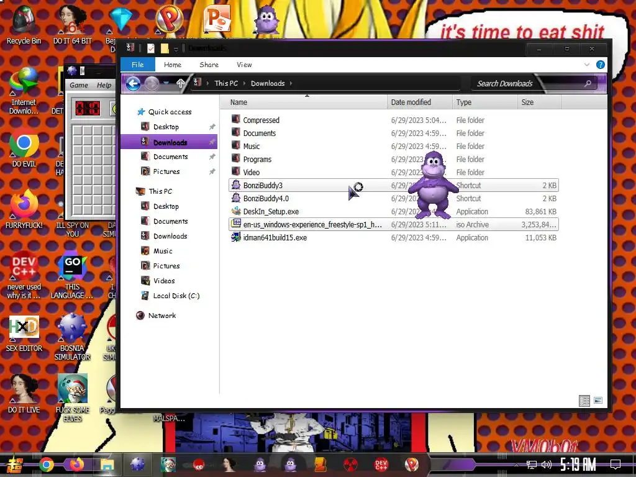
Task: Open FURRYFUCK! Firefox desktop icon
Action: [x=24, y=204]
